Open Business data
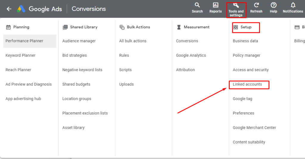This screenshot has height=159, width=305. point(245,41)
